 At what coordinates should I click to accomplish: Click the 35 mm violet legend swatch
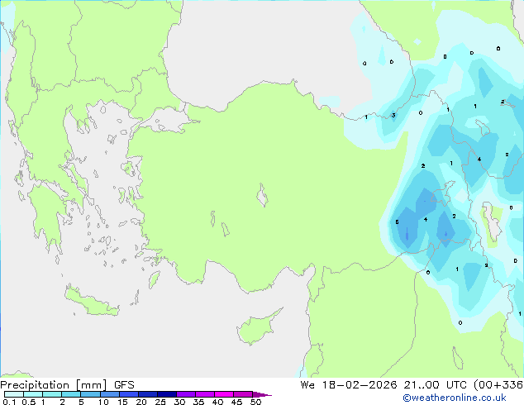(x=204, y=394)
